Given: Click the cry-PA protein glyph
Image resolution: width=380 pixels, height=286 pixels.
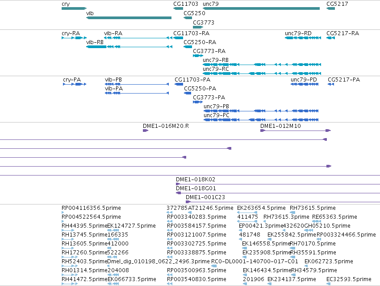Looking at the screenshot, I should click(x=75, y=84).
